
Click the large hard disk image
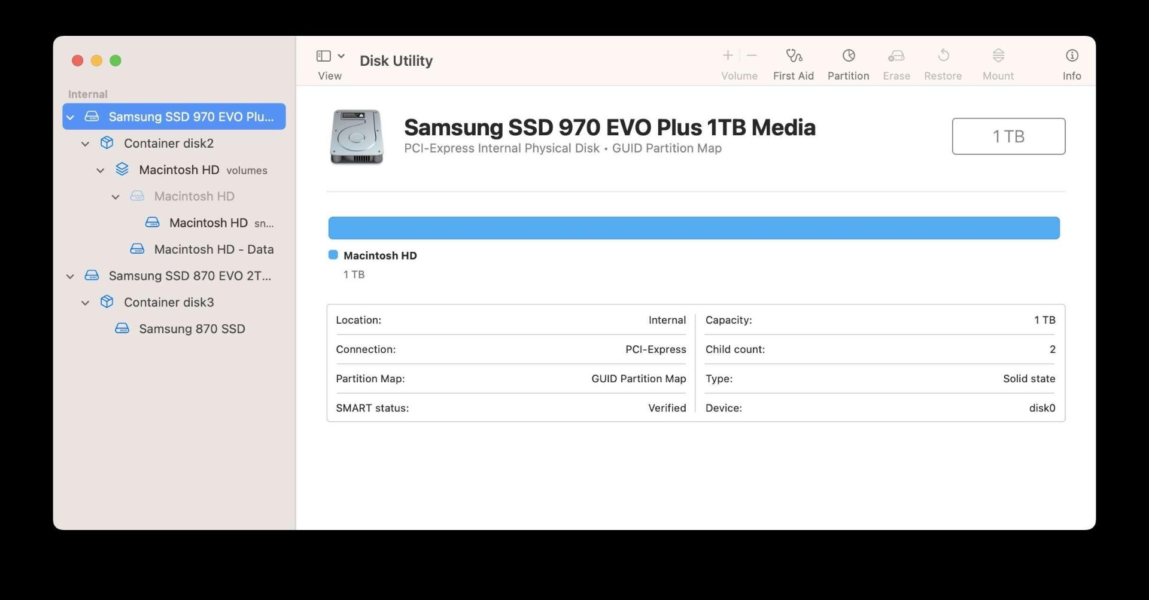pos(357,136)
